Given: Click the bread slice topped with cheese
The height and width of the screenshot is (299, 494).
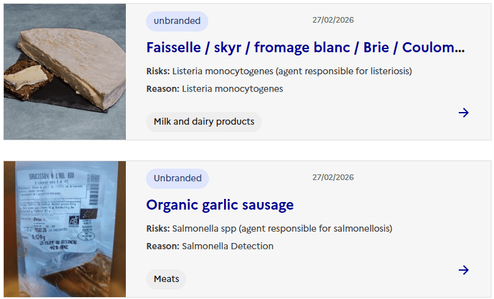Looking at the screenshot, I should point(26,77).
